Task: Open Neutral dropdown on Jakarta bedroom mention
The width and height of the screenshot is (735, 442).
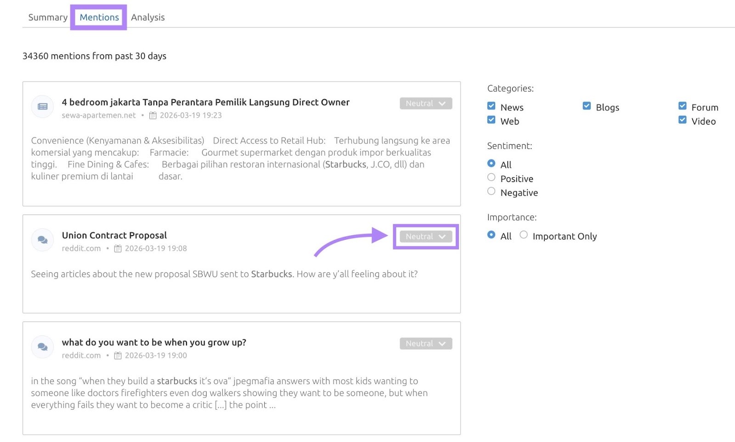Action: (426, 103)
